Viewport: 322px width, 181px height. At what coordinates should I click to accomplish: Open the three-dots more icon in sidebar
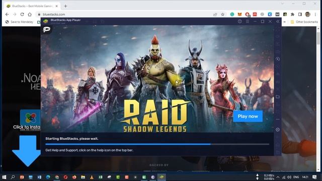coord(278,119)
